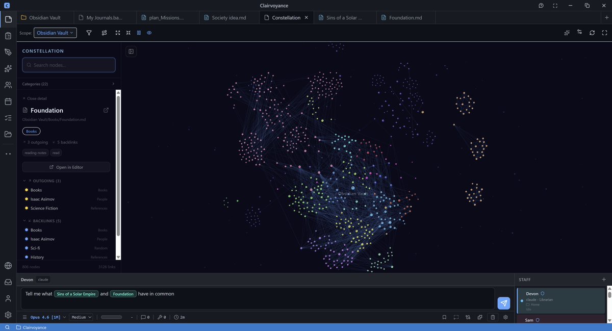Click the filter funnel icon in toolbar

[89, 33]
